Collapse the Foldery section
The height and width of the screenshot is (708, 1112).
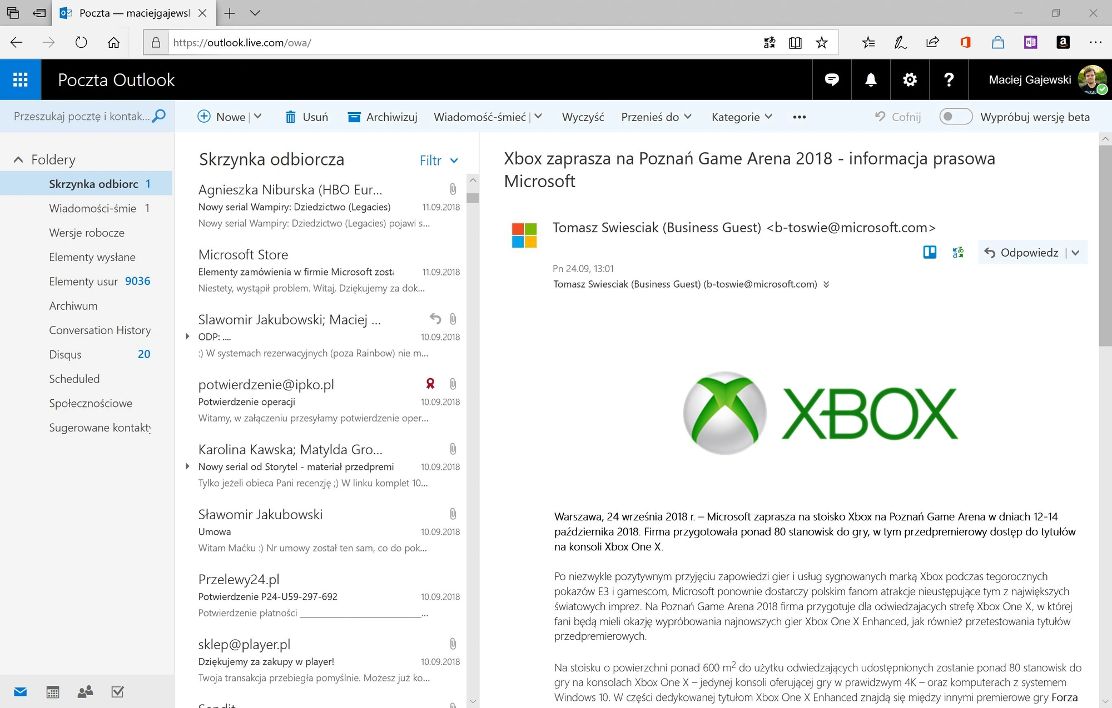[x=18, y=160]
